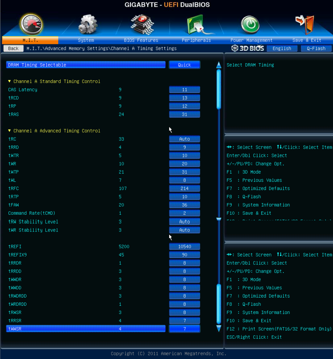The image size is (333, 359).
Task: Select the tRWSR value field 8
Action: (185, 312)
